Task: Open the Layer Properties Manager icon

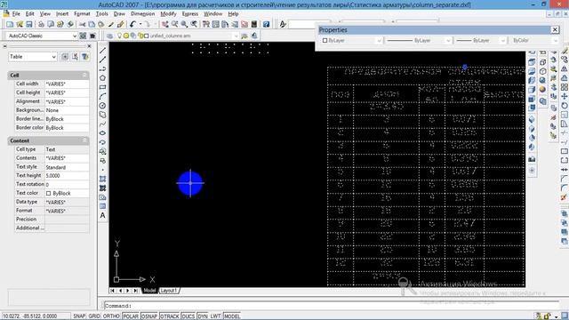Action: pyautogui.click(x=109, y=36)
